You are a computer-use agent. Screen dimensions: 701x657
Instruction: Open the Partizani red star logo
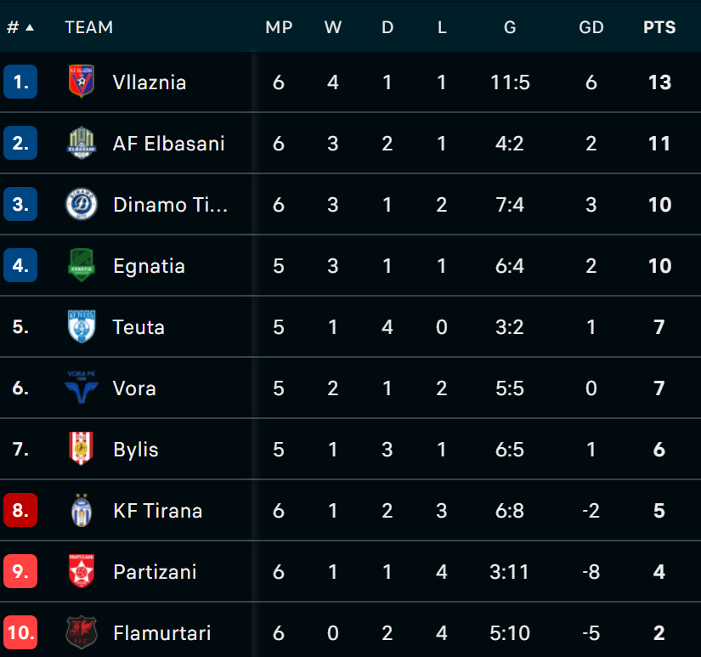[x=82, y=571]
